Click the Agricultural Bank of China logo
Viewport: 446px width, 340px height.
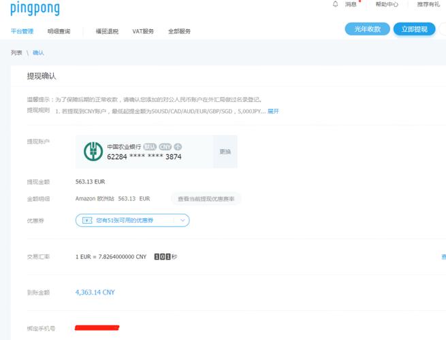click(93, 152)
